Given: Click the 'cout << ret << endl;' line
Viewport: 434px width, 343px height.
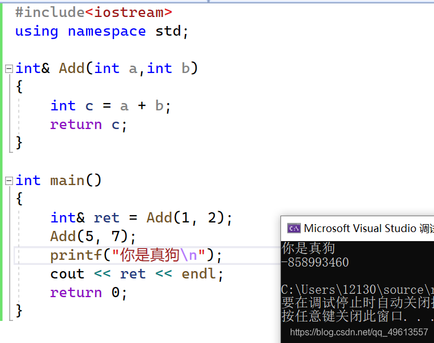Looking at the screenshot, I should tap(137, 274).
